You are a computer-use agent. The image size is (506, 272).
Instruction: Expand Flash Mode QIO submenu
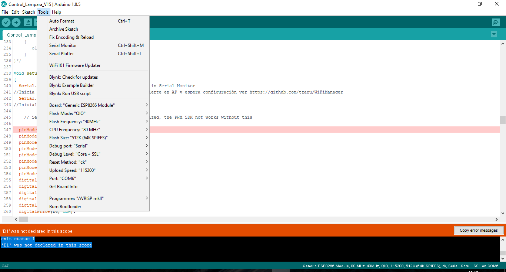tap(93, 113)
